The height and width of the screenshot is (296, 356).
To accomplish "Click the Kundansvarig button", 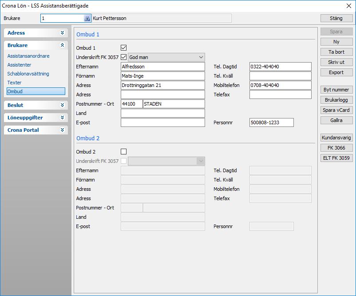I will click(x=336, y=138).
